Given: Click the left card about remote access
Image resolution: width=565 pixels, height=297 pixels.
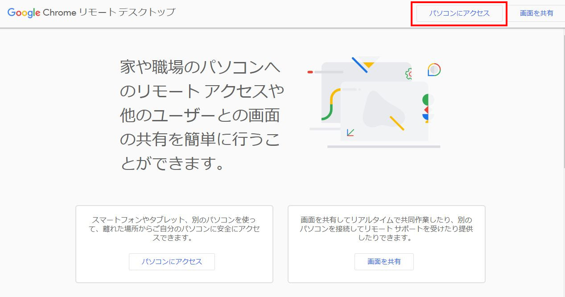Looking at the screenshot, I should click(x=175, y=243).
